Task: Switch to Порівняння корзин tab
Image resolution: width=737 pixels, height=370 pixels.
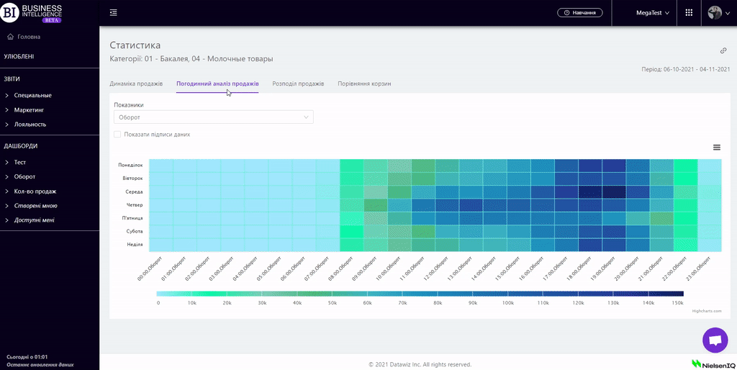Action: (x=364, y=84)
